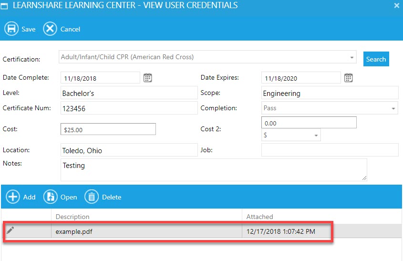
Task: Close the View User Credentials dialog
Action: click(x=396, y=6)
